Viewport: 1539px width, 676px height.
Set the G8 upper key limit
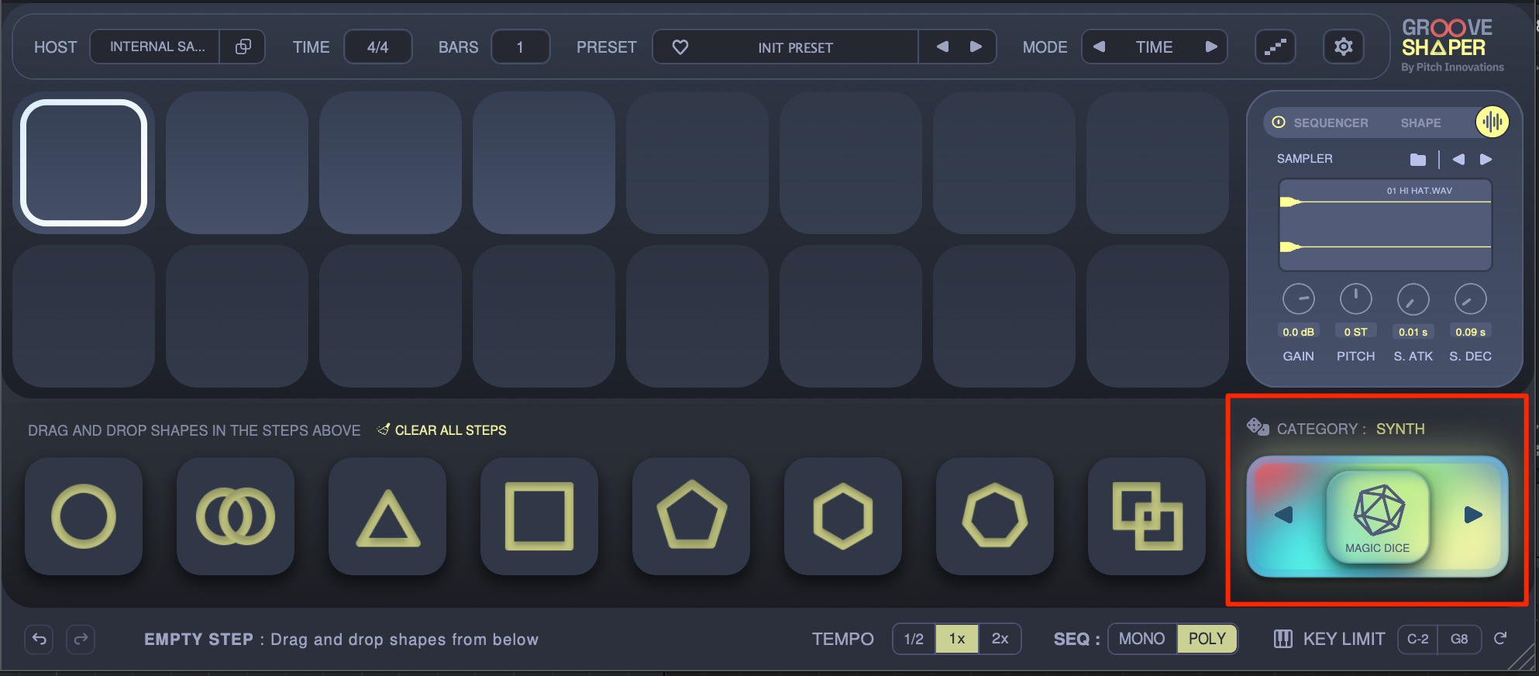[x=1459, y=639]
